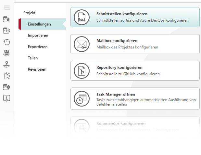This screenshot has height=155, width=201.
Task: Click the info speech bubble sidebar icon
Action: click(x=7, y=98)
